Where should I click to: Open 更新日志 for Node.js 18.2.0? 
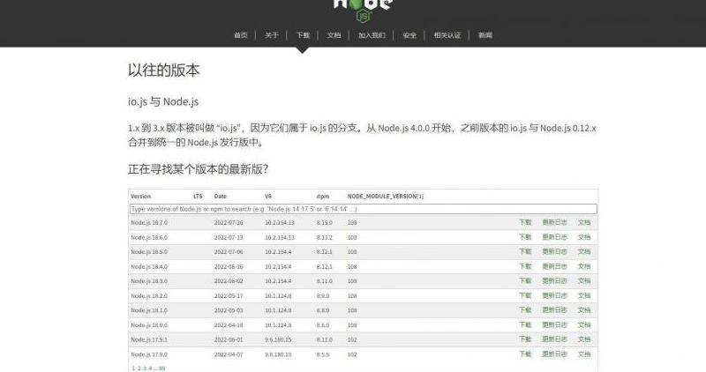pyautogui.click(x=554, y=295)
